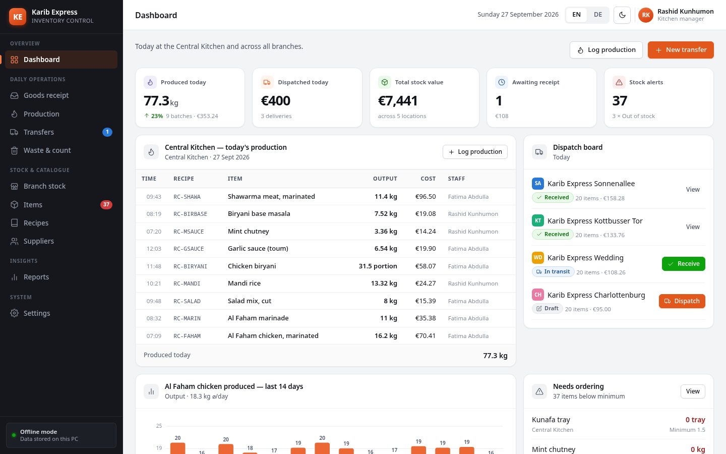Click the warning triangle on Stock alerts card
Screen dimensions: 726x454
pos(619,82)
